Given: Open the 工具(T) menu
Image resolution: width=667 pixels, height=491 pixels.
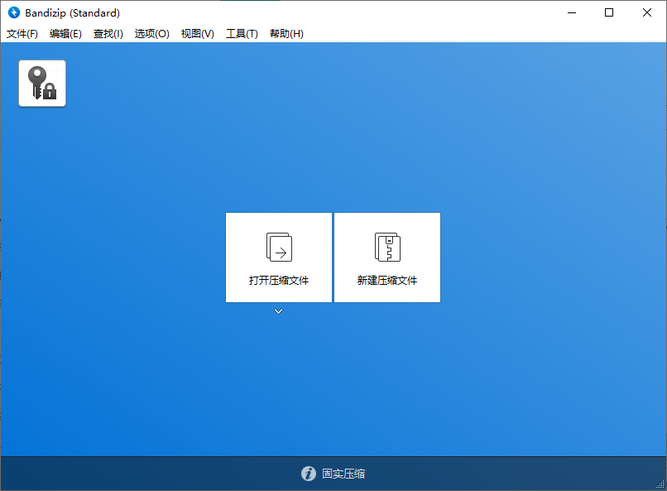Looking at the screenshot, I should point(242,34).
